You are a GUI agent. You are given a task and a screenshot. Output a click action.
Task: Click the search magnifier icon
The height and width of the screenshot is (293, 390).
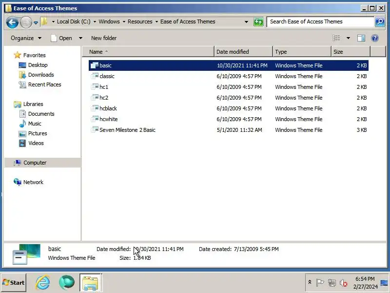tap(380, 21)
